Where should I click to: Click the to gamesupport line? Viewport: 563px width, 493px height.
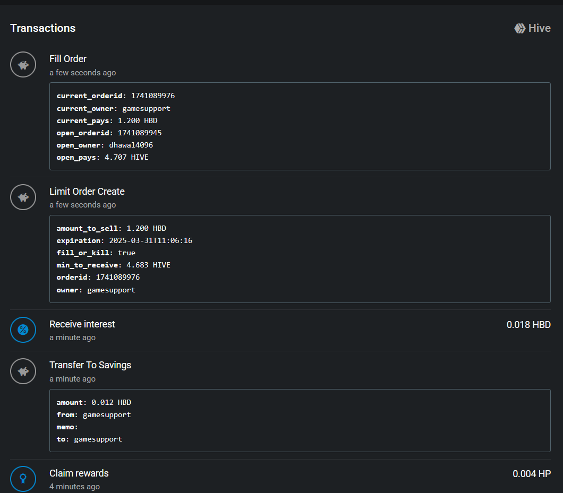89,439
